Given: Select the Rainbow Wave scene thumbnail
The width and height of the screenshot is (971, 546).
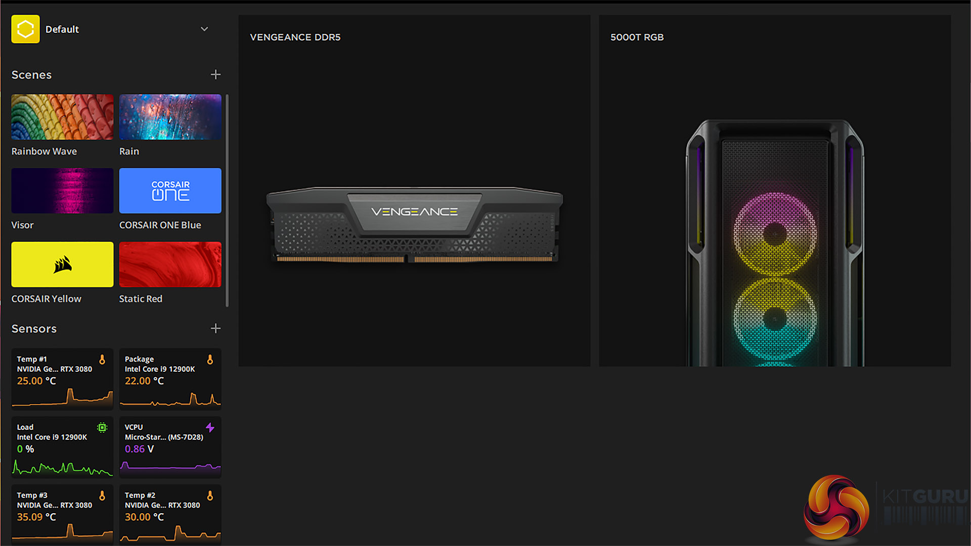Looking at the screenshot, I should click(x=62, y=117).
